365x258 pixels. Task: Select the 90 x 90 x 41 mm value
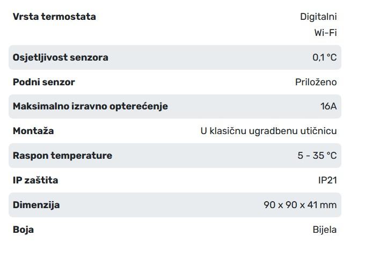tap(300, 205)
